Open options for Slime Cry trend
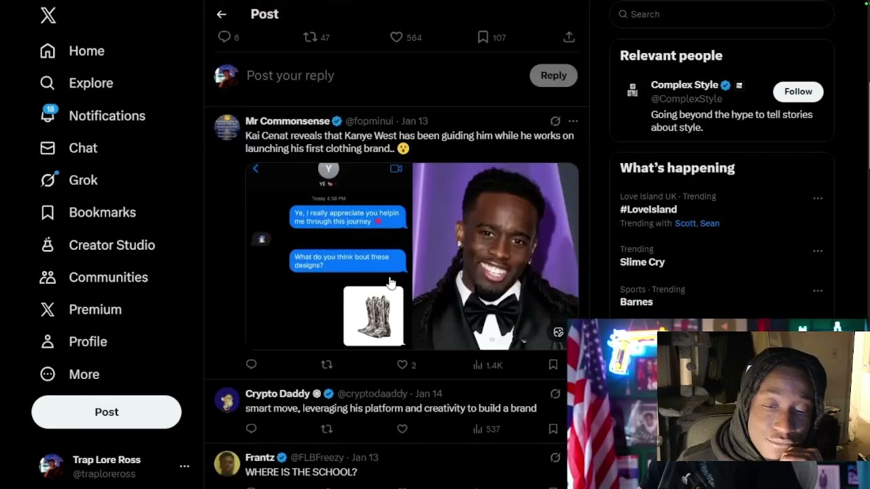870x489 pixels. point(818,251)
